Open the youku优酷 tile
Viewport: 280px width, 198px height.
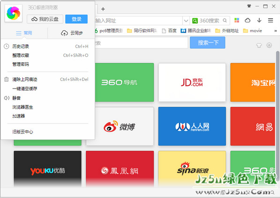[47, 169]
